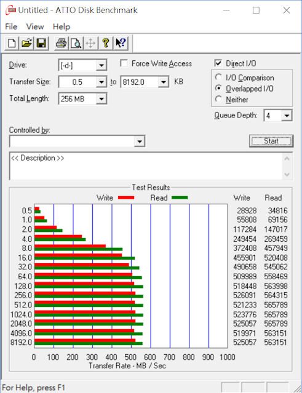Viewport: 302px width, 393px height.
Task: Click the four-arrow move toolbar icon
Action: pyautogui.click(x=91, y=44)
